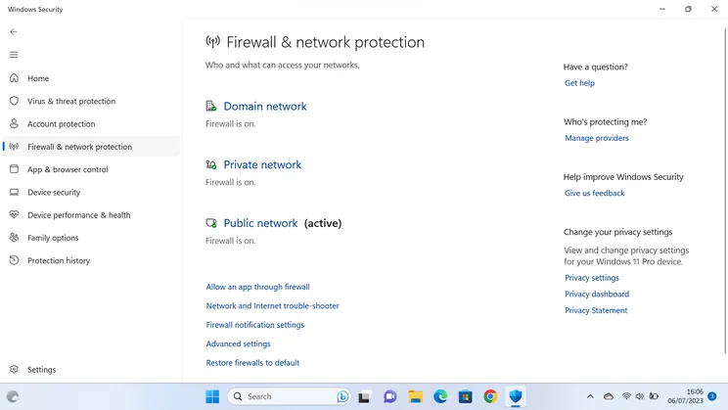Open Family options people icon
This screenshot has width=728, height=410.
pos(14,237)
